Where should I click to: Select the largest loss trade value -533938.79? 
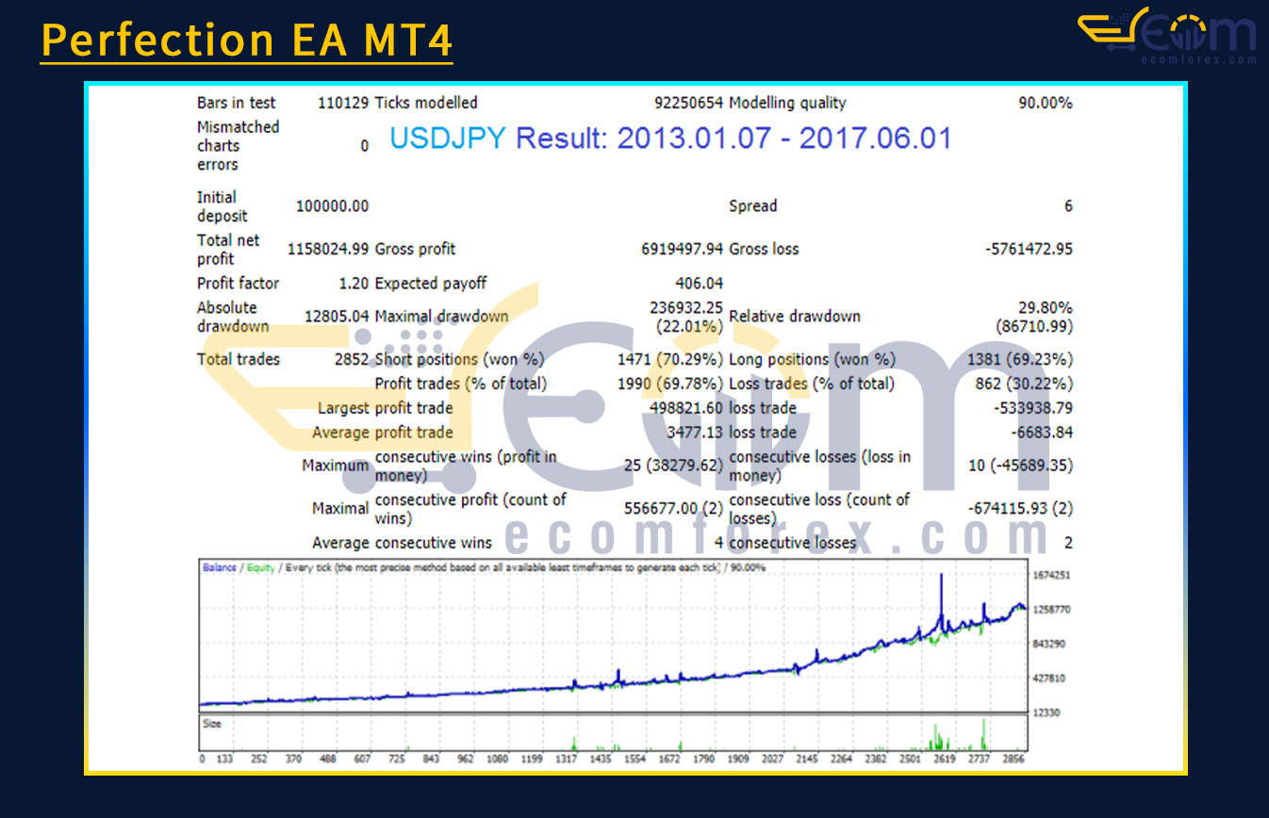(1033, 409)
